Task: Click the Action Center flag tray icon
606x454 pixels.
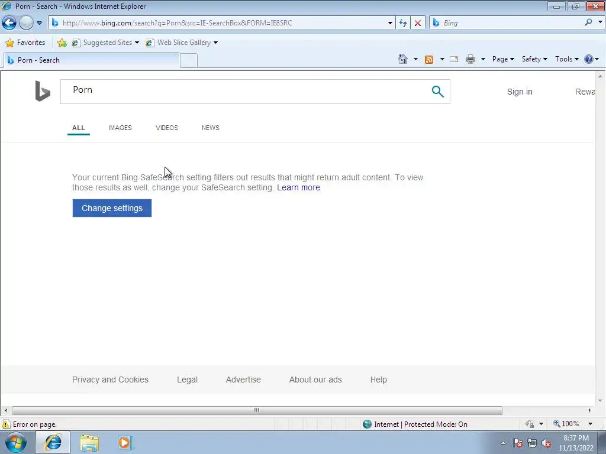Action: [518, 443]
